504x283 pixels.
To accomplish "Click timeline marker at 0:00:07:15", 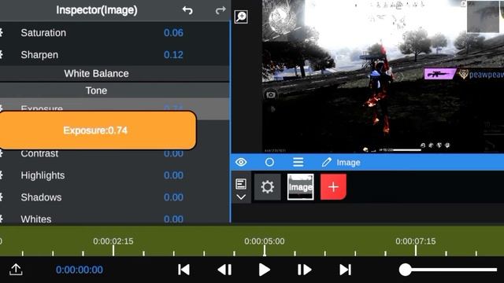I will [x=416, y=241].
